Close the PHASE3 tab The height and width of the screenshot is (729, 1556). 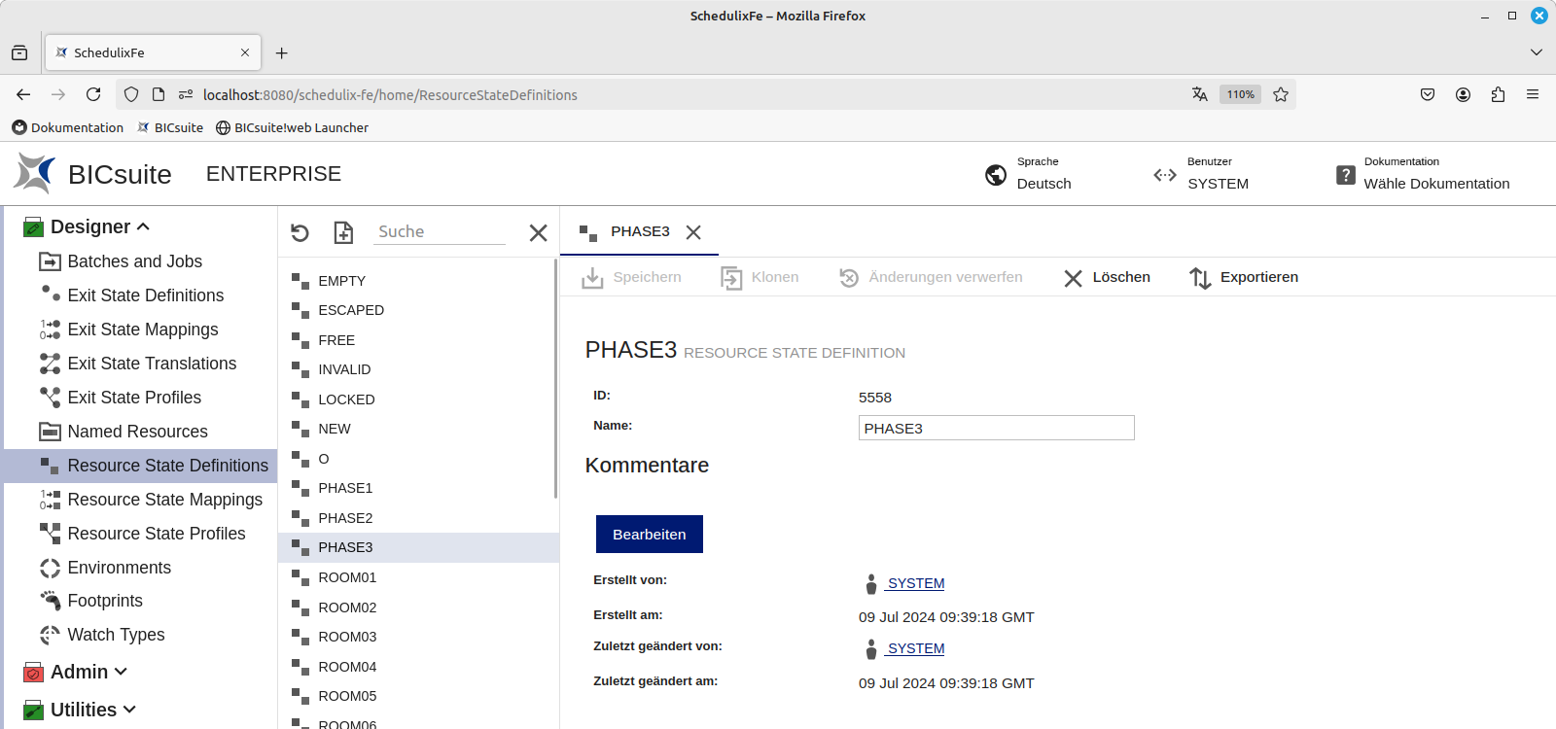(x=693, y=232)
